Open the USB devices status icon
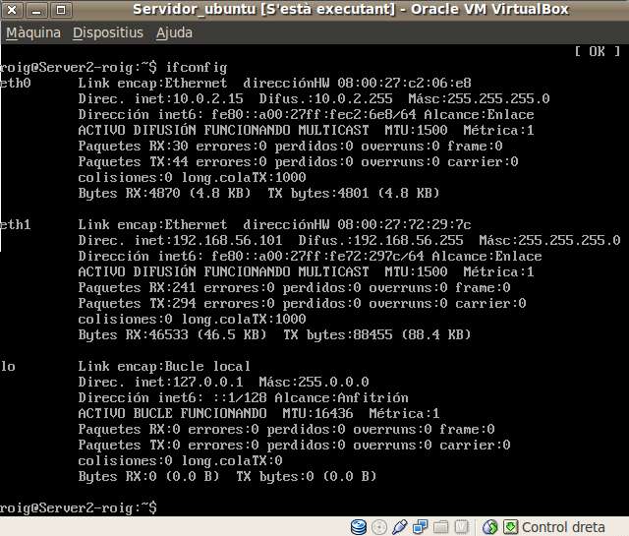 click(398, 526)
